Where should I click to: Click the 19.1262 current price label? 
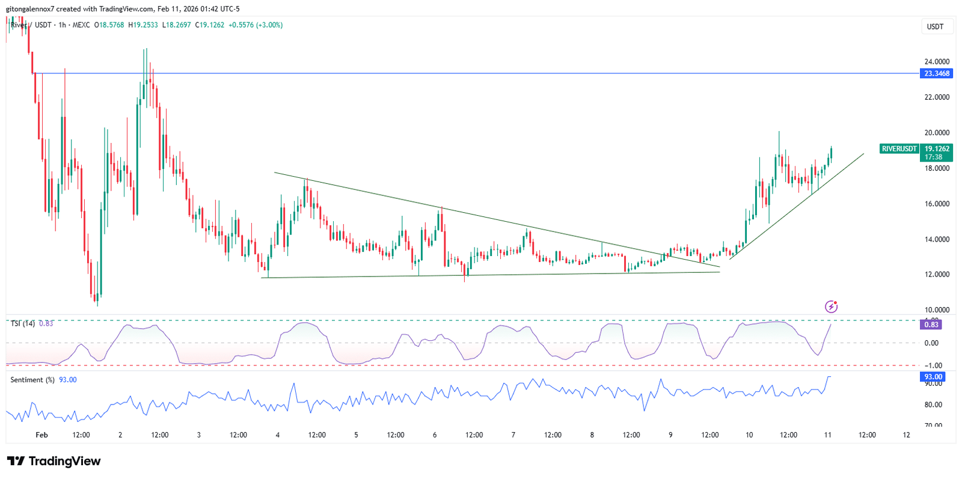936,148
